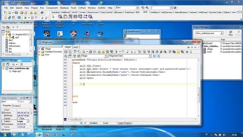Click the New icon in Project Manager
Viewport: 243px width, 137px height.
[x=230, y=33]
